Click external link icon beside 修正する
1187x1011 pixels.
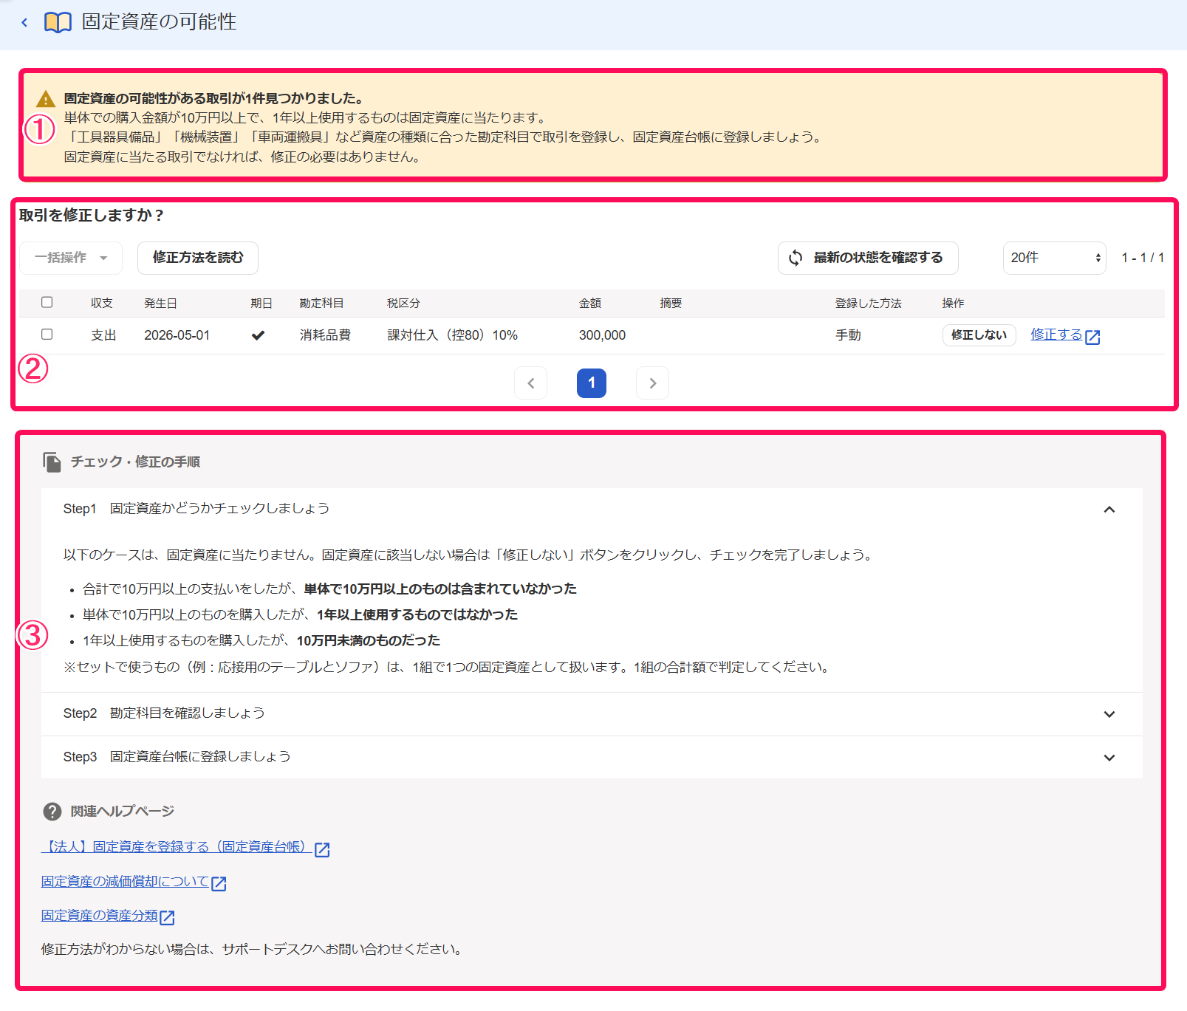click(x=1093, y=337)
